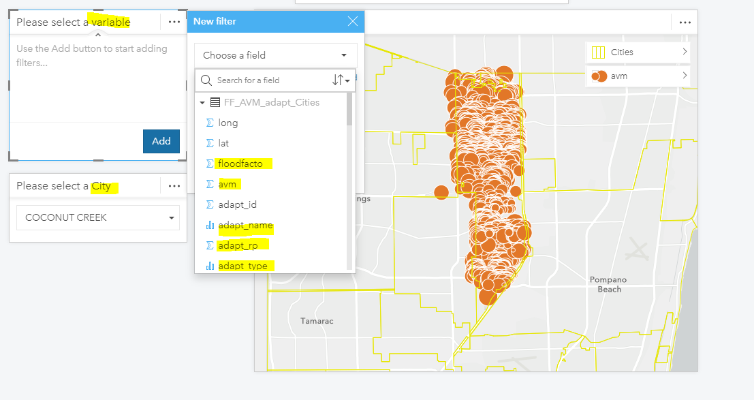754x400 pixels.
Task: Open the COCONUT CREEK city selector
Action: tap(98, 217)
